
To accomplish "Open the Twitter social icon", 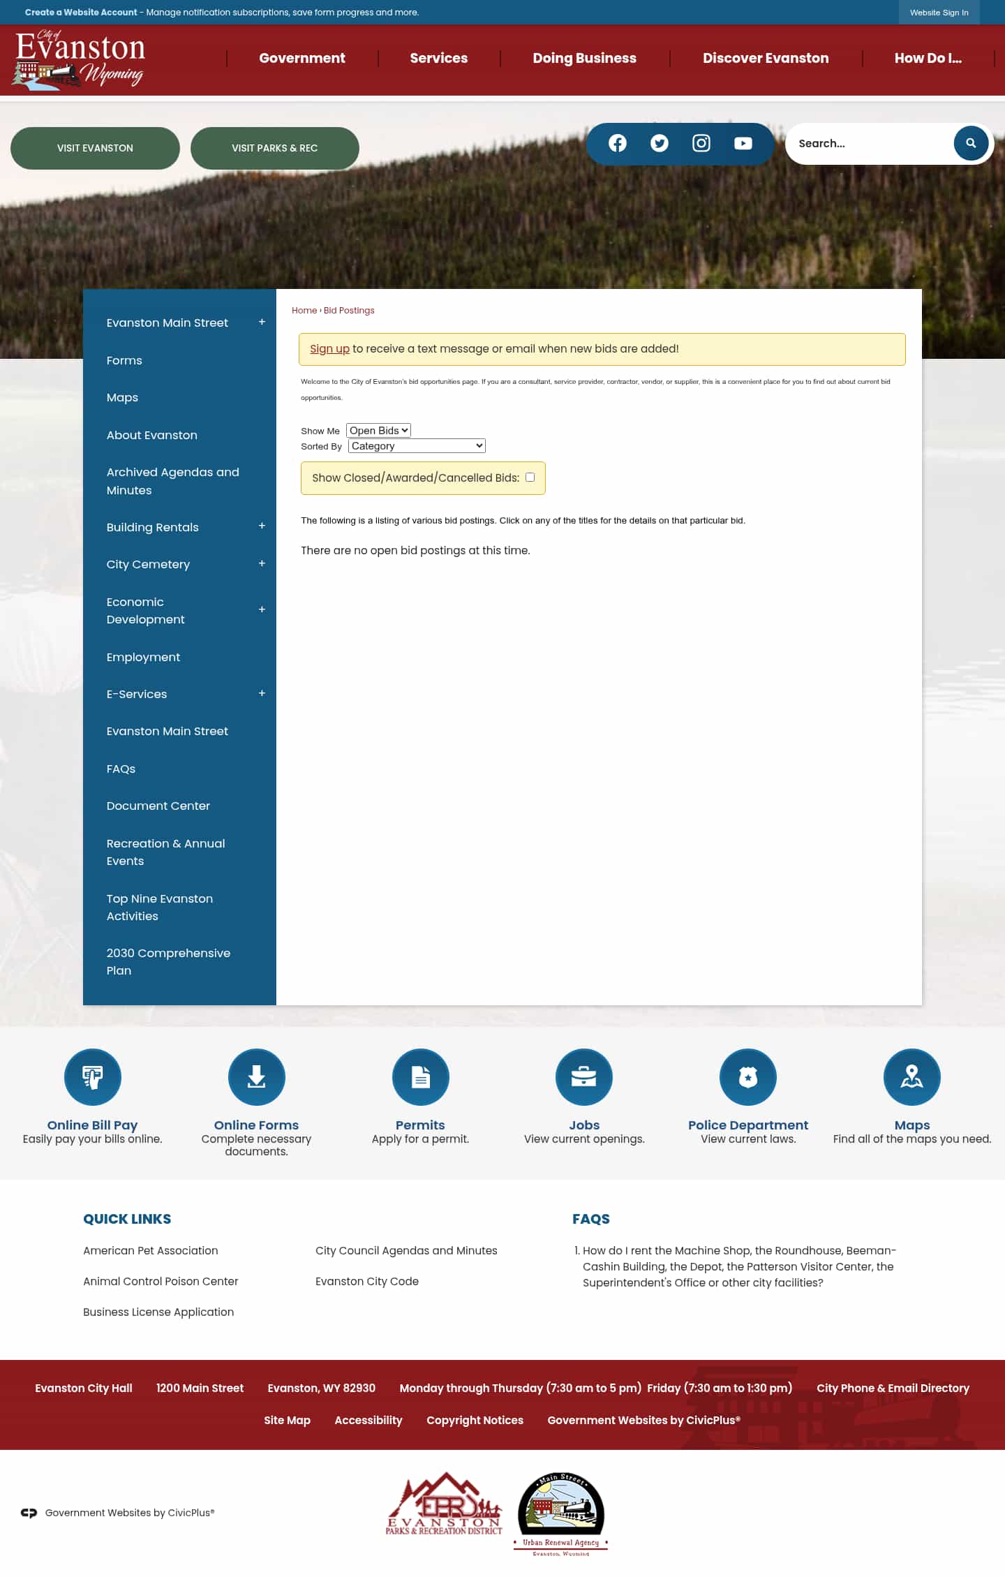I will point(660,143).
